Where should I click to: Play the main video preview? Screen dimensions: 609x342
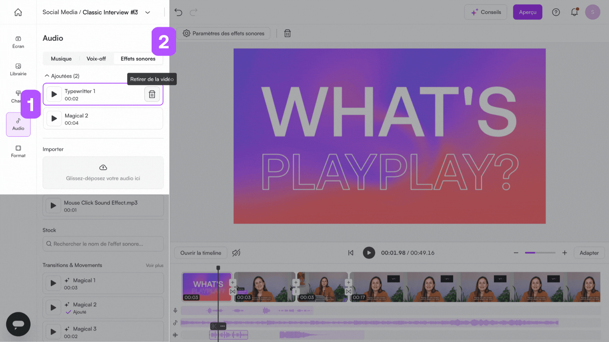(369, 253)
